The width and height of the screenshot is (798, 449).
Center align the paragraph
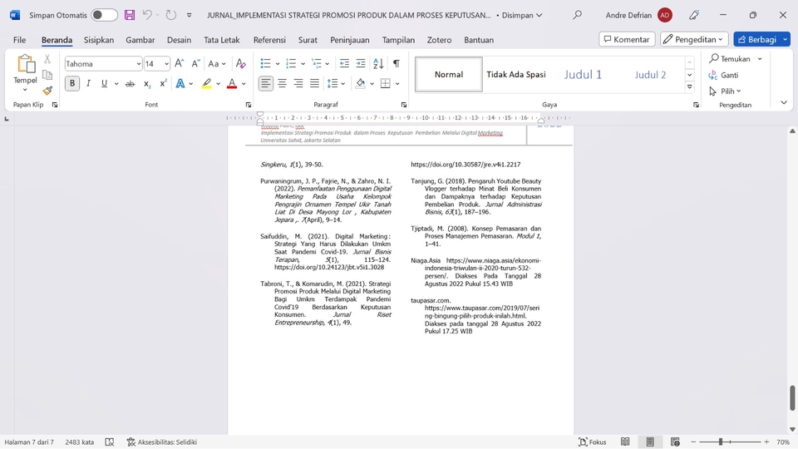point(282,83)
